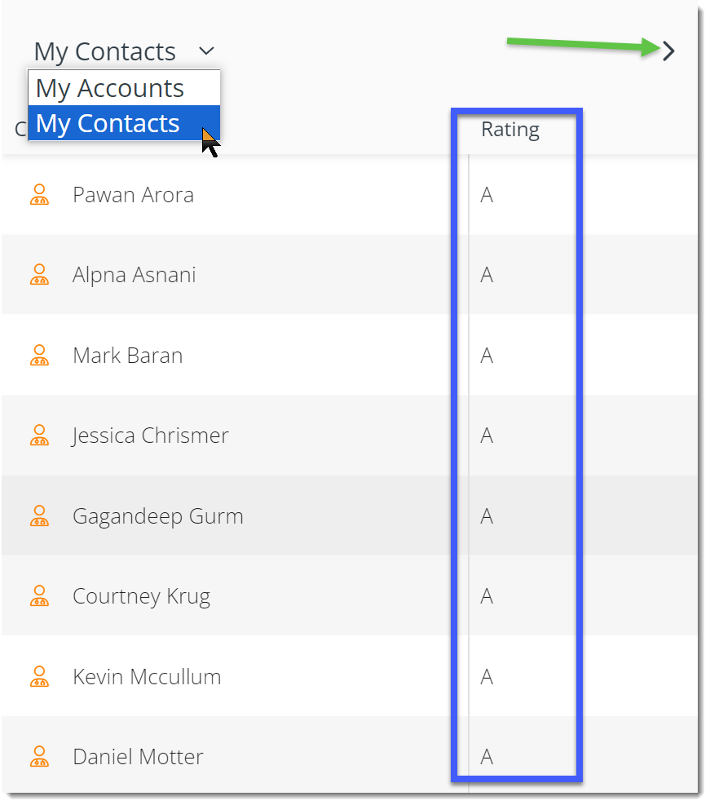Screen dimensions: 710x805
Task: Click contact icon beside Courtney Krug
Action: pyautogui.click(x=39, y=596)
